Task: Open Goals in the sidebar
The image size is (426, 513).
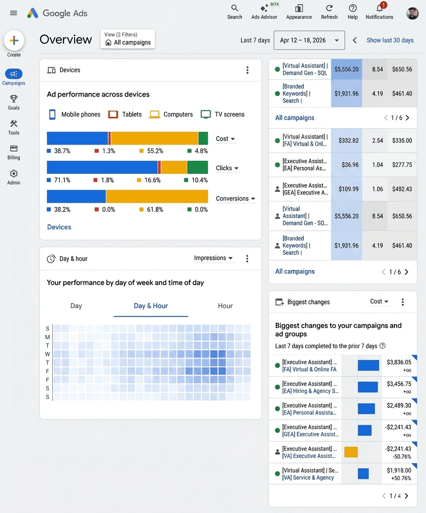Action: pyautogui.click(x=14, y=103)
